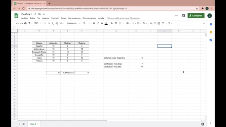Open the comment history icon
The width and height of the screenshot is (226, 127).
183,16
